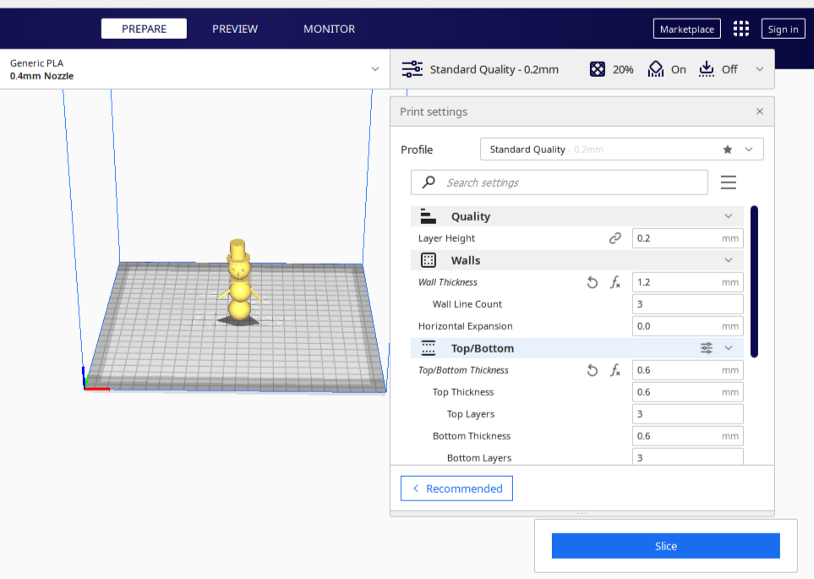Image resolution: width=814 pixels, height=579 pixels.
Task: Click the Walls section header label
Action: [x=466, y=260]
